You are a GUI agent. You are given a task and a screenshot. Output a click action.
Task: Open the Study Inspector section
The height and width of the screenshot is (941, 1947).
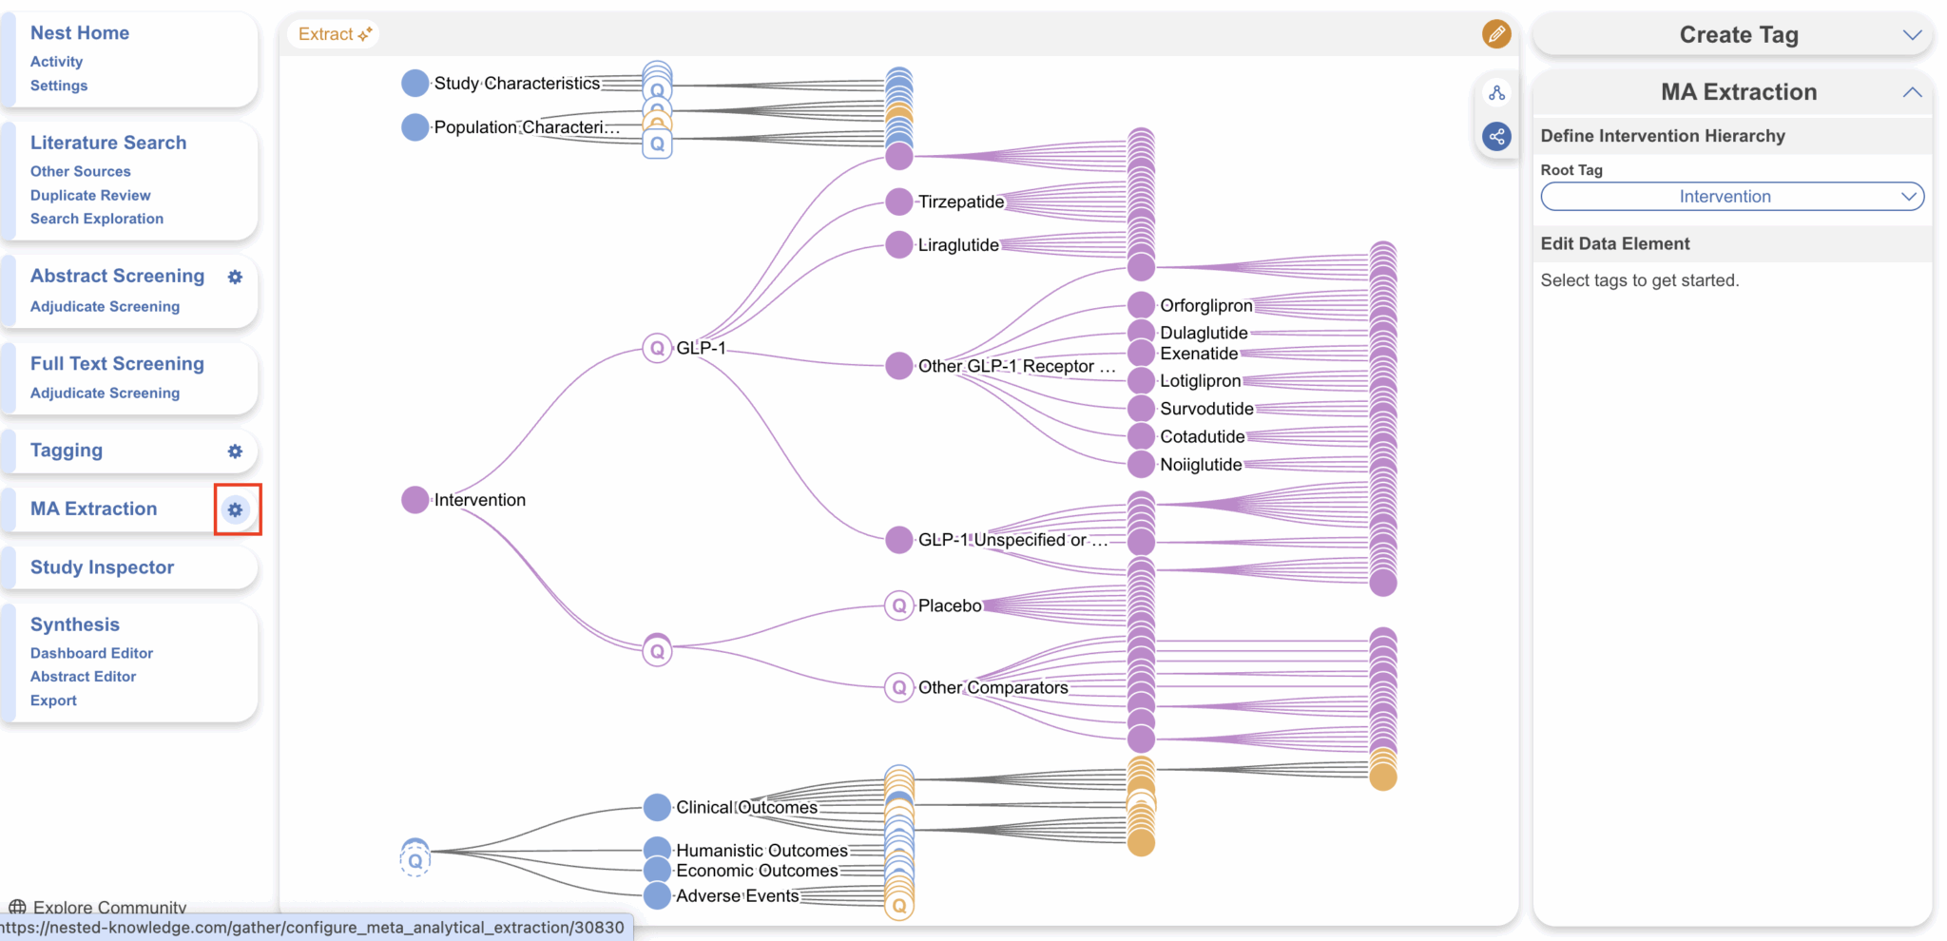tap(103, 567)
